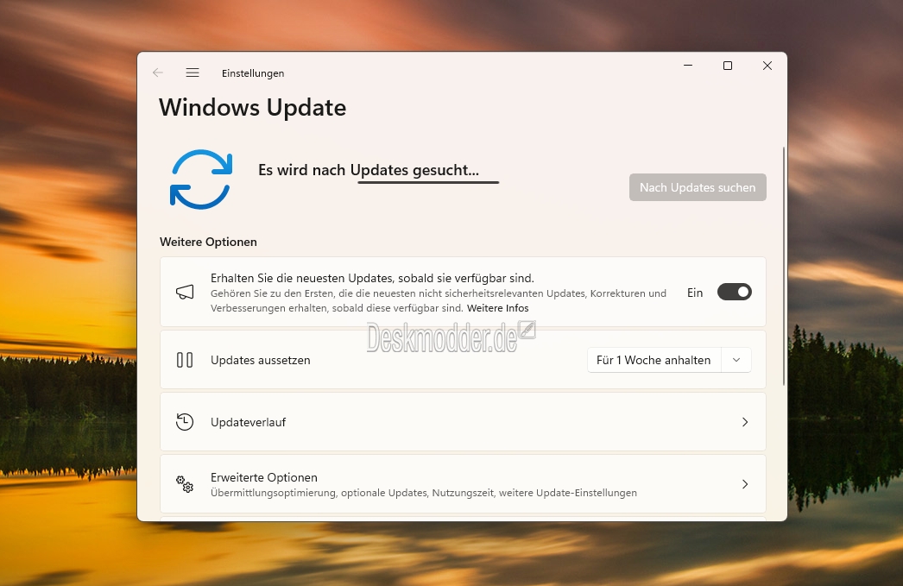Viewport: 903px width, 586px height.
Task: Click the blue sync arrows update icon
Action: pyautogui.click(x=201, y=179)
